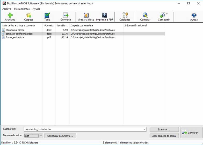
Task: Click the contrato_confidencialidad file icon
Action: point(4,34)
